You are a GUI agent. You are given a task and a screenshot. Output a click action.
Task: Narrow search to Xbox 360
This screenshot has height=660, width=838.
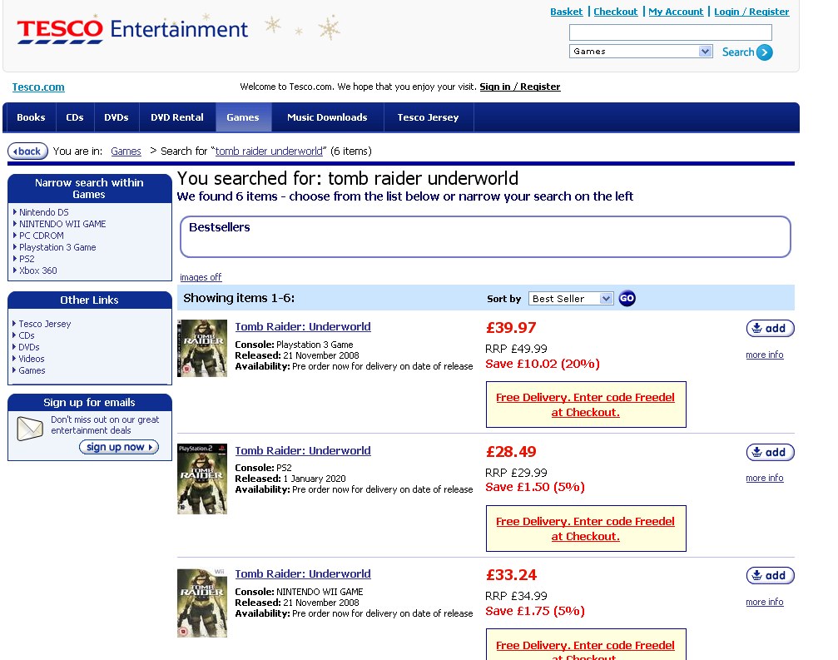click(x=38, y=270)
